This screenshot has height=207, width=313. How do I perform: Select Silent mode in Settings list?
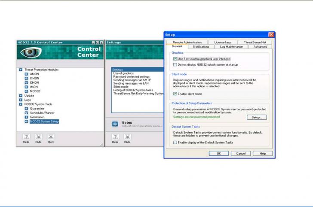(121, 87)
